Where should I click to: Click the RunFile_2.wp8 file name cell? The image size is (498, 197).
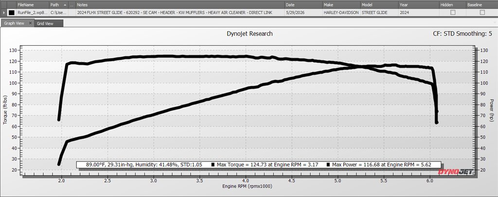pos(33,13)
